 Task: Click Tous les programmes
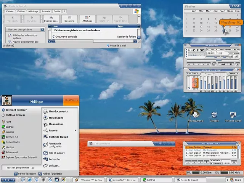click(18, 167)
